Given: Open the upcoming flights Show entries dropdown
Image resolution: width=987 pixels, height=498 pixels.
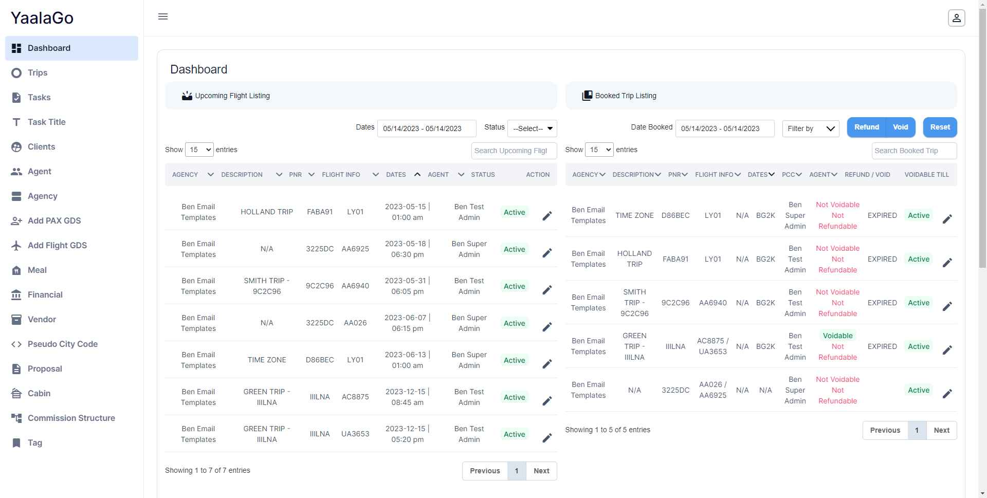Looking at the screenshot, I should pos(199,150).
